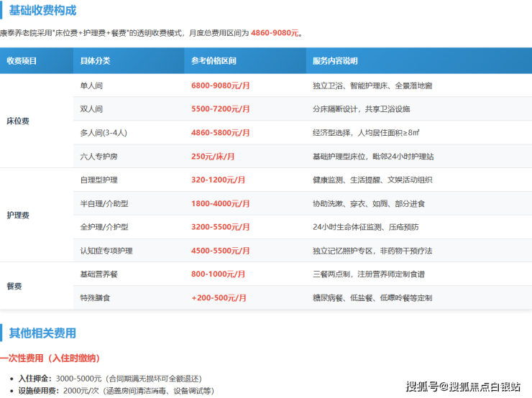Click the 服务内容说明 column header
This screenshot has height=398, width=532.
335,61
